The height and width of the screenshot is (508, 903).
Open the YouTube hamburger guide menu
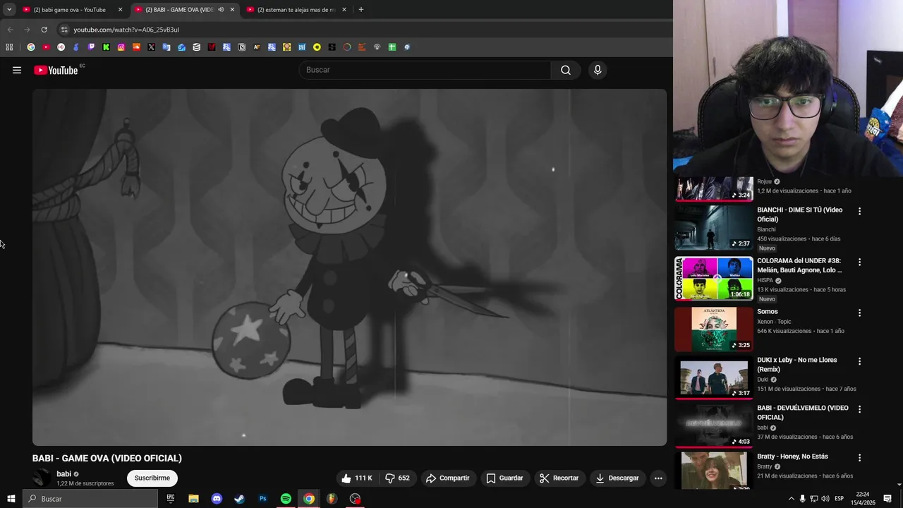click(x=17, y=70)
